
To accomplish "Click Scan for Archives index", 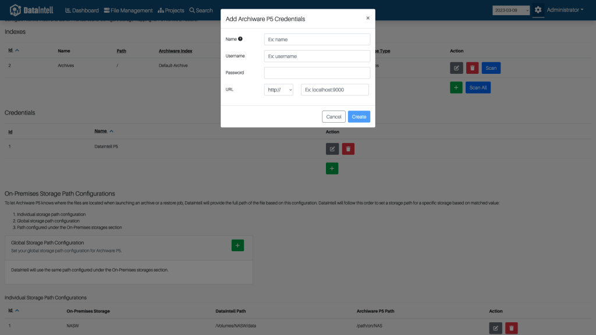I will 491,68.
